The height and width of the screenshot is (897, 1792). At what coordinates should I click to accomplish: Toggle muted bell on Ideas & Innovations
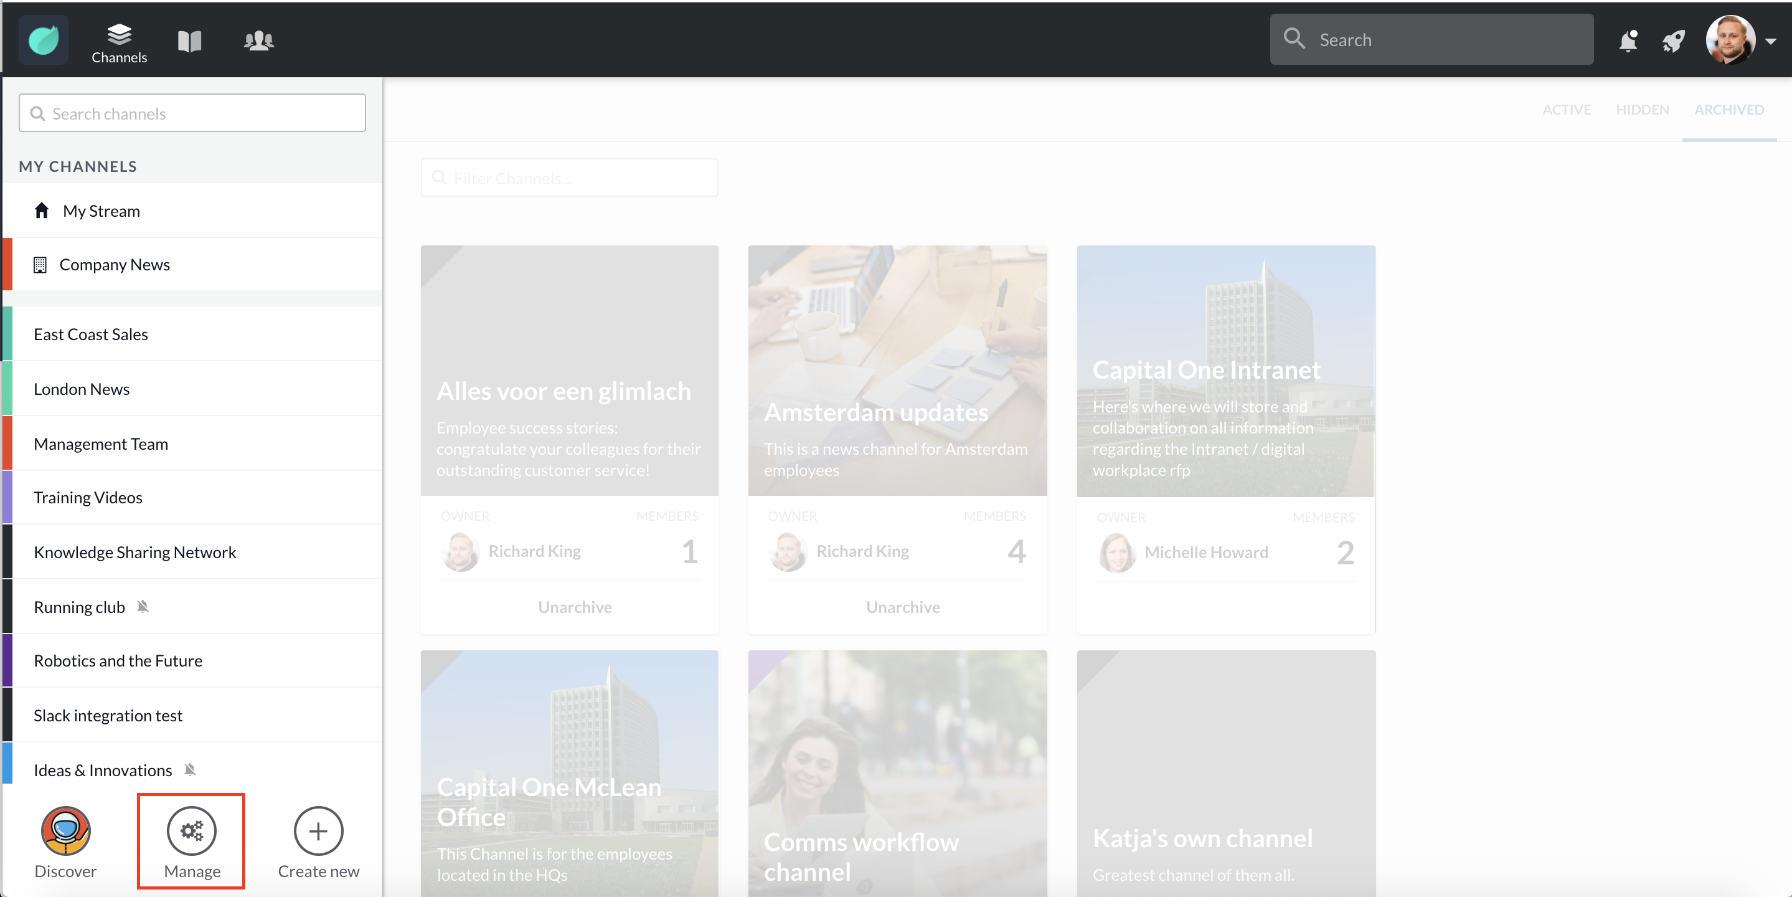[x=190, y=770]
